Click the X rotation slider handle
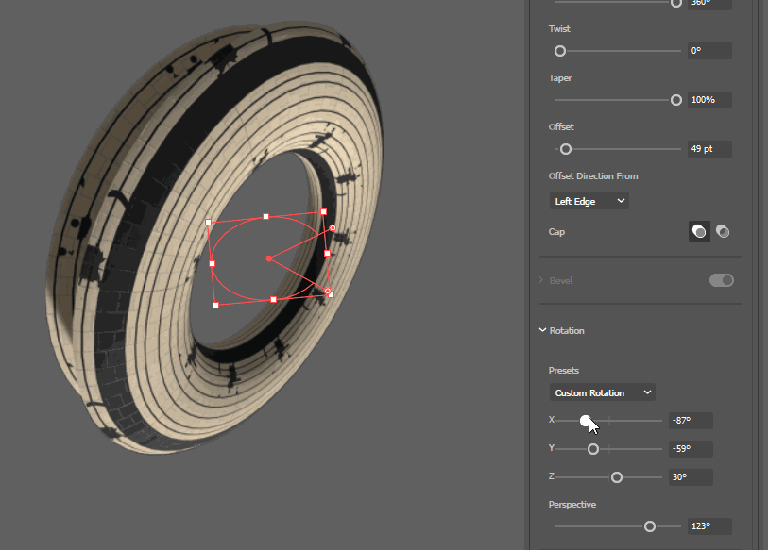This screenshot has height=550, width=768. (586, 421)
